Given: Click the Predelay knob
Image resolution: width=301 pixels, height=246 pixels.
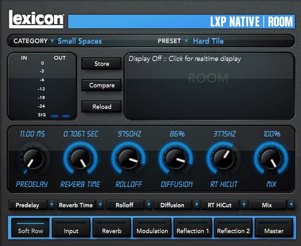Looking at the screenshot, I should 33,159.
